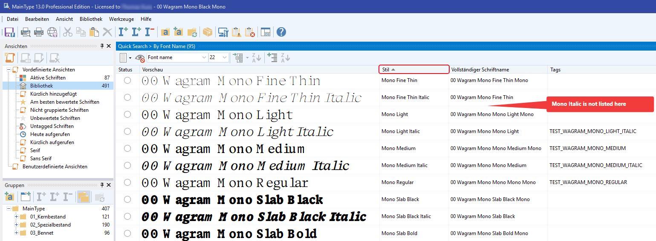Click the new group window icon in Gruppen toolbar
Image resolution: width=656 pixels, height=241 pixels.
26,197
